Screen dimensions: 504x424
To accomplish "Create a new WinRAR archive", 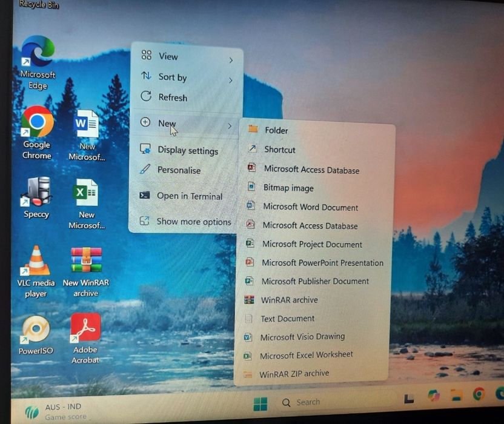I will [x=314, y=300].
